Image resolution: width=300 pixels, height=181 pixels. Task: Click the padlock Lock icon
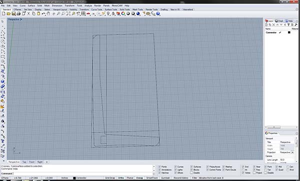(x=113, y=14)
